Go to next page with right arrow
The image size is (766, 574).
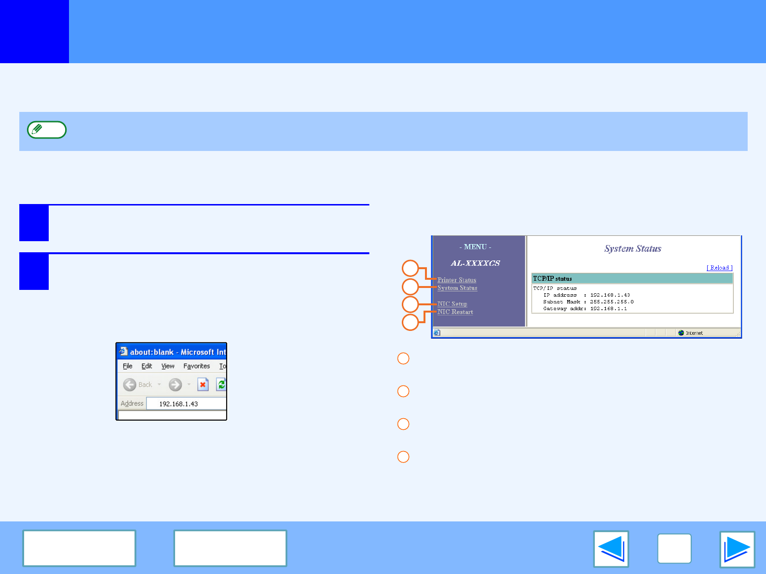click(x=737, y=549)
